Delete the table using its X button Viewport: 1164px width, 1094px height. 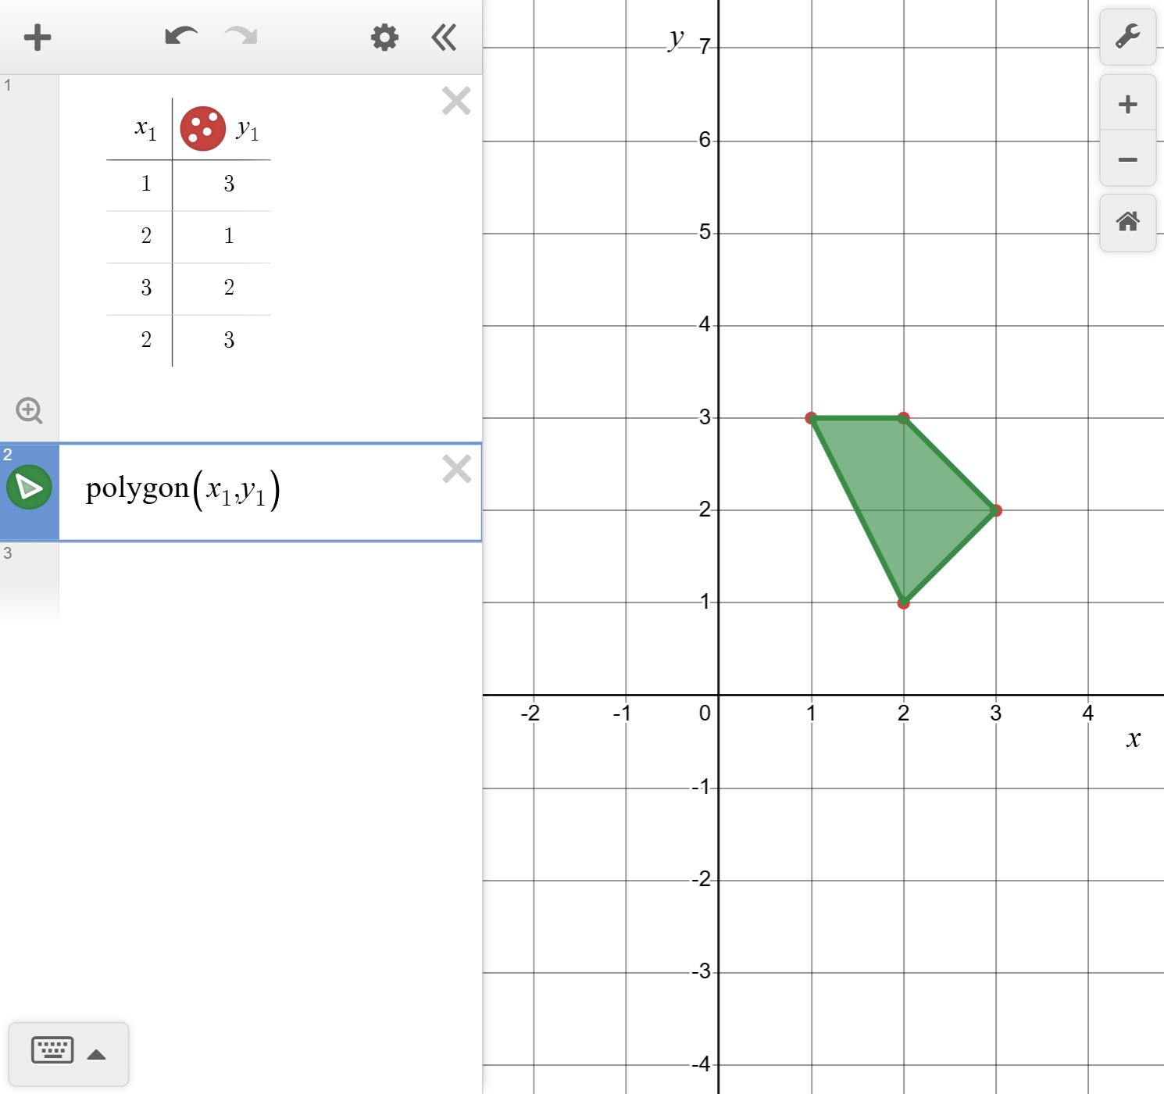[456, 100]
